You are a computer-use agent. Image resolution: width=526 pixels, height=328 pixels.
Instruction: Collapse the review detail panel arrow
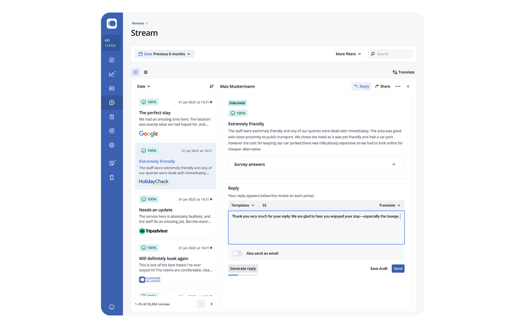(408, 87)
